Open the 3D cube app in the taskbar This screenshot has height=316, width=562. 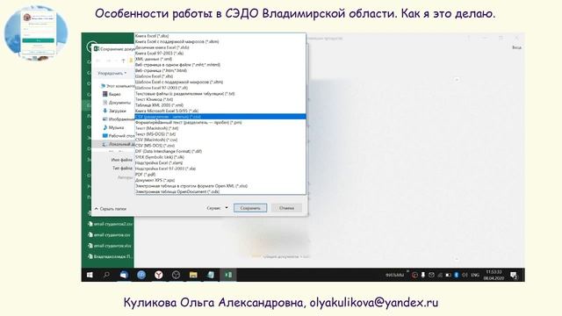click(x=176, y=275)
